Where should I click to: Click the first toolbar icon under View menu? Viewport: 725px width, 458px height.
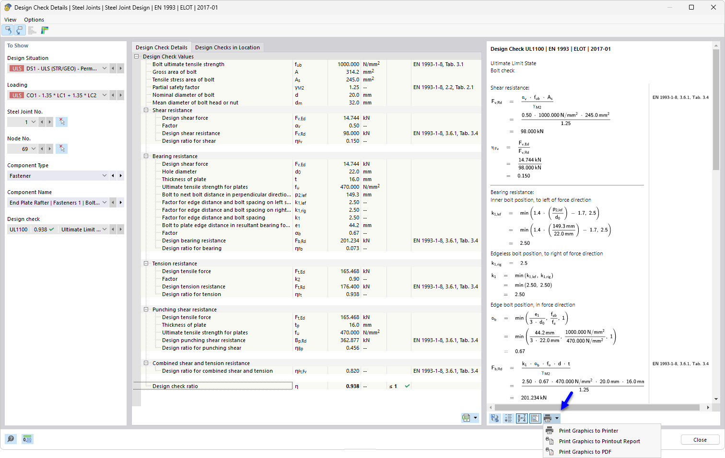coord(8,30)
